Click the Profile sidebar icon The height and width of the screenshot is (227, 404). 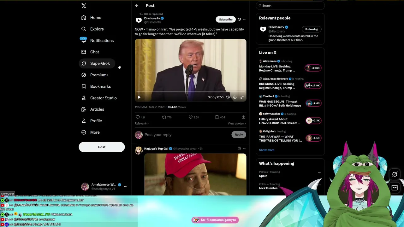tap(84, 121)
